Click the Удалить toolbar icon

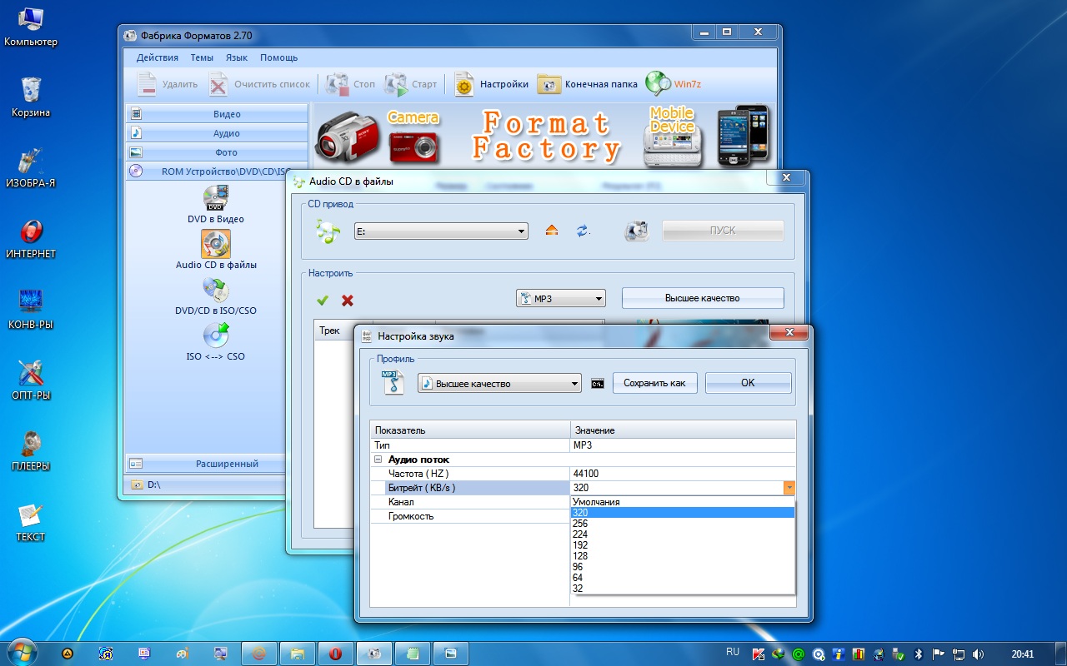[x=148, y=84]
